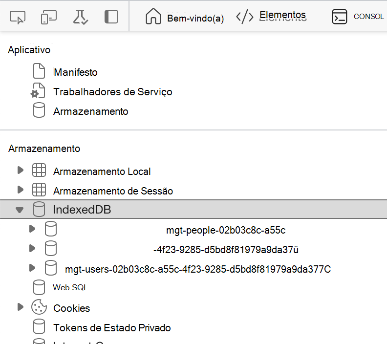Click the Armazenamento Local grid icon
This screenshot has height=344, width=387.
coord(39,170)
